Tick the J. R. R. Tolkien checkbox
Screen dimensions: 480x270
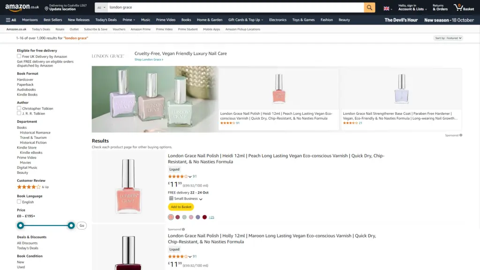[x=19, y=113]
